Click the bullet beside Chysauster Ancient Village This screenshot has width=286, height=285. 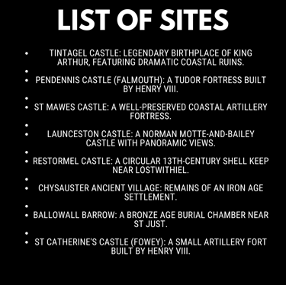click(27, 188)
